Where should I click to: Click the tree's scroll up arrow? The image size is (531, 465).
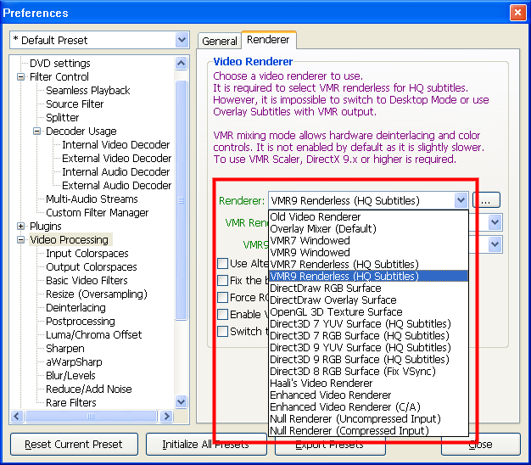(x=182, y=63)
